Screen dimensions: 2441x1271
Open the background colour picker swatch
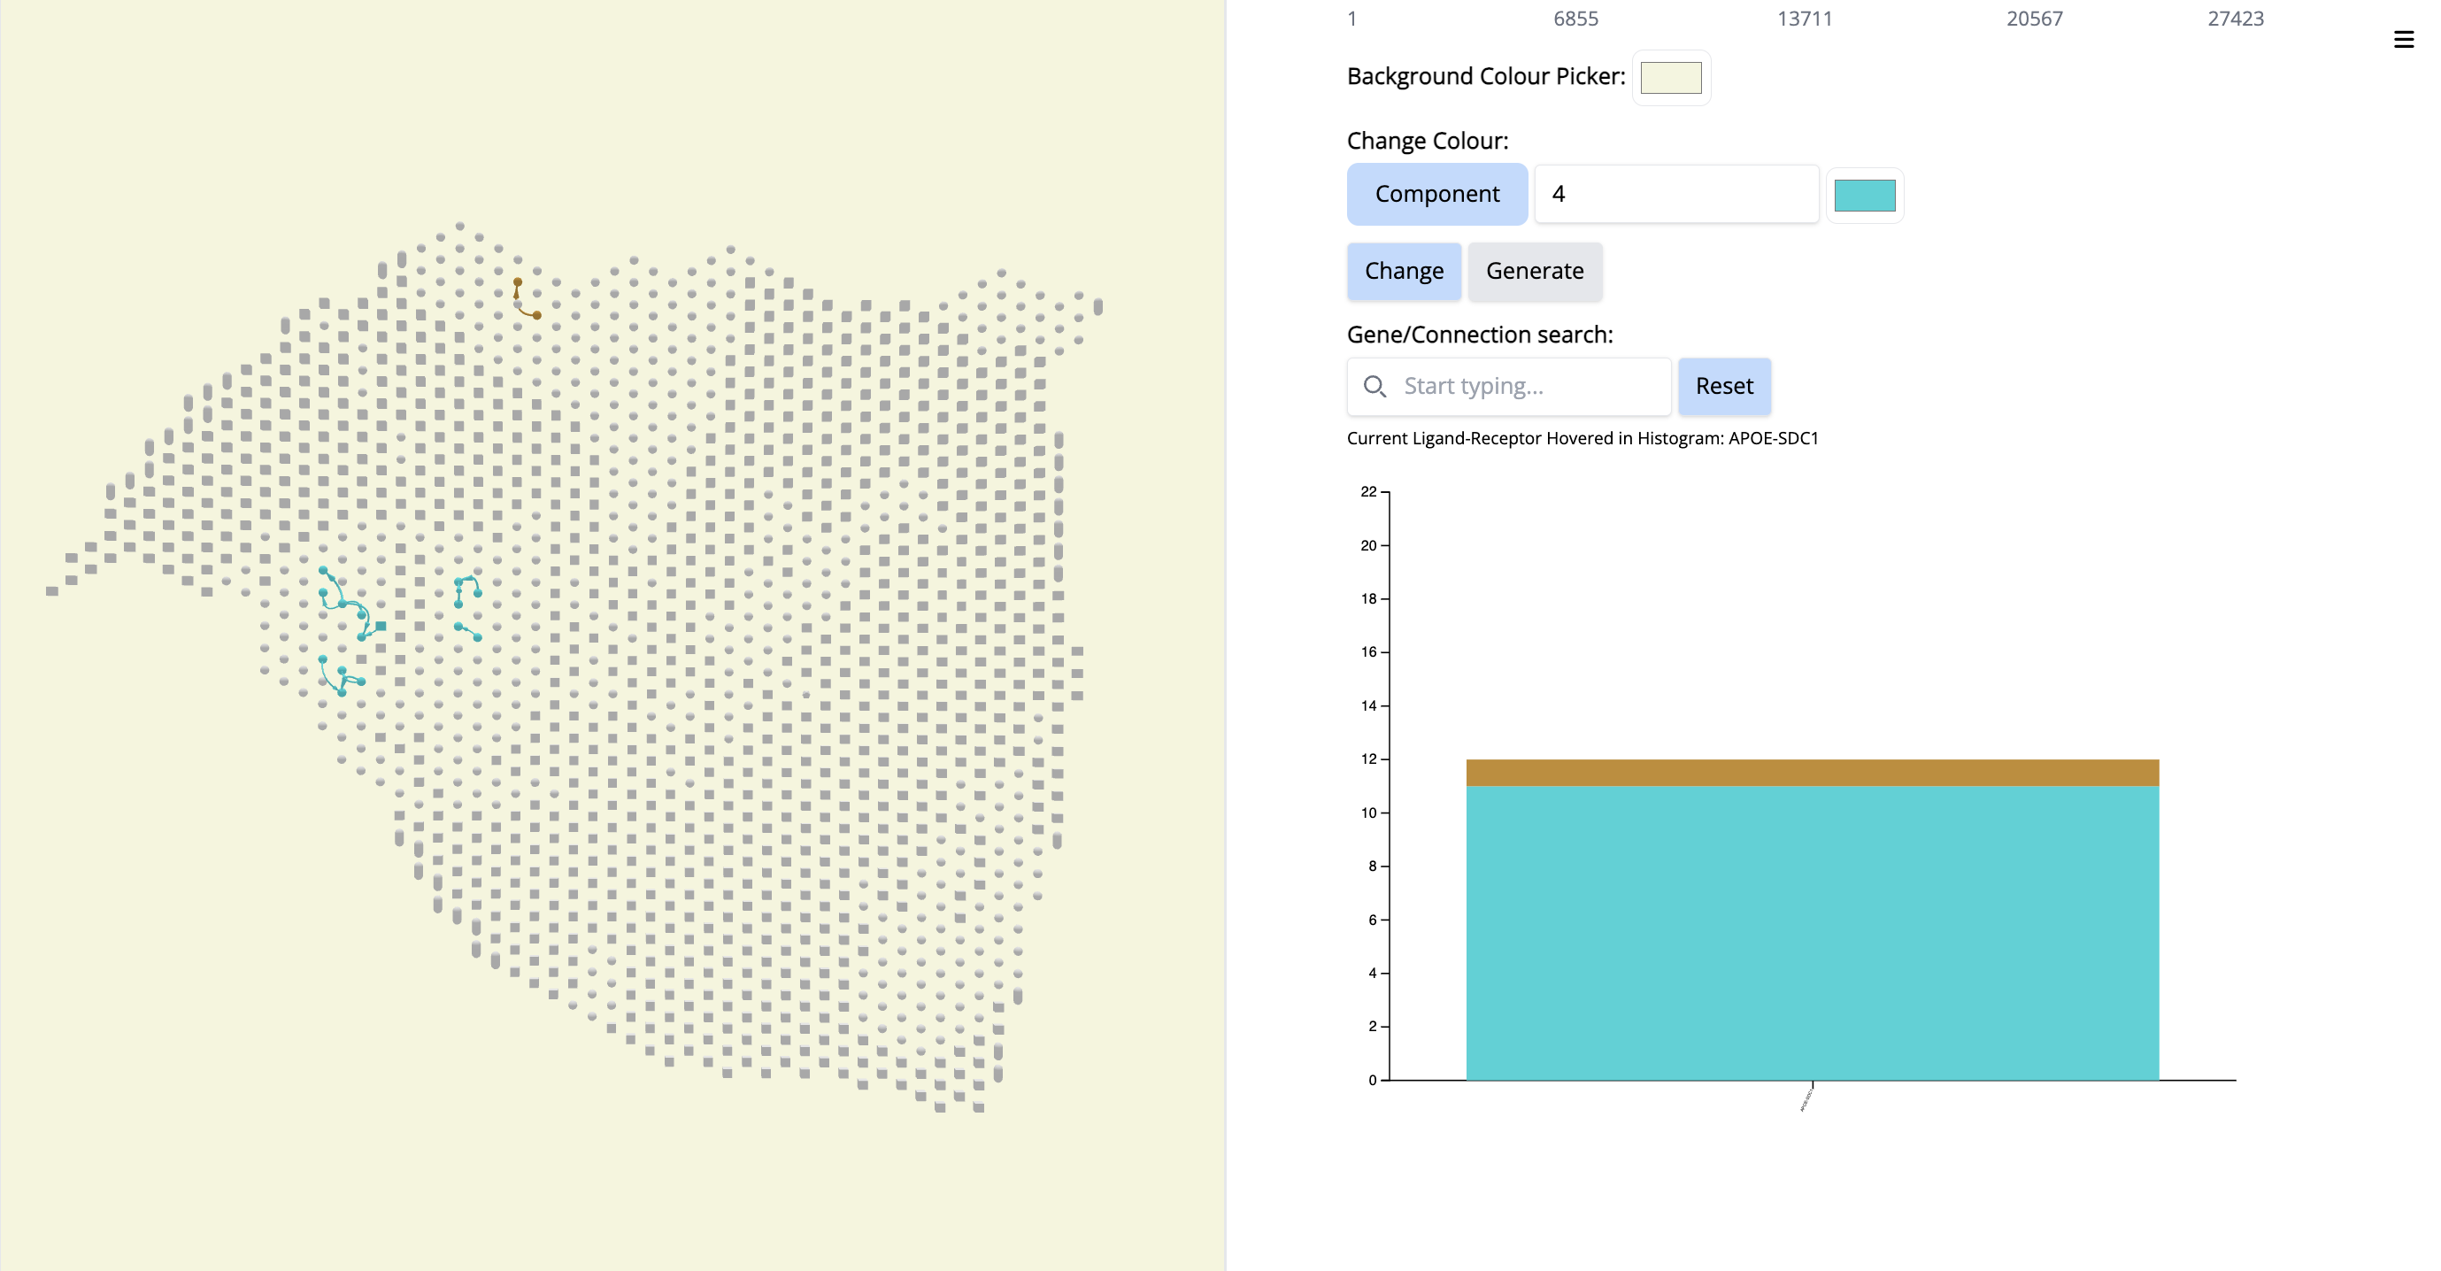click(1671, 78)
